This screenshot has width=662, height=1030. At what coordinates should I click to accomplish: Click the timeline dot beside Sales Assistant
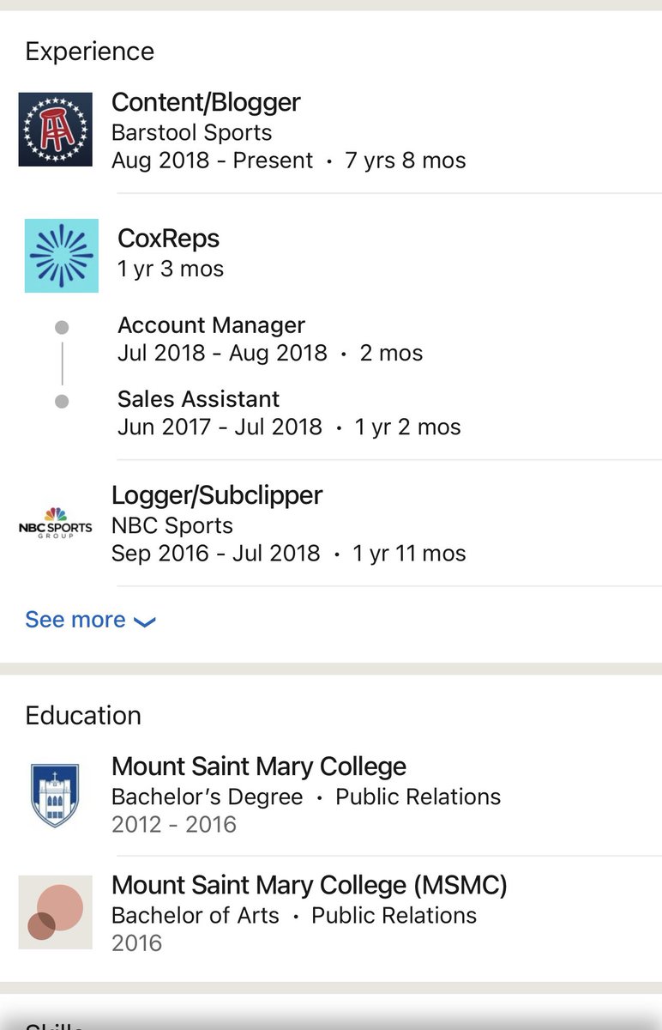click(62, 401)
